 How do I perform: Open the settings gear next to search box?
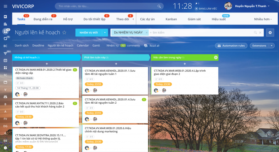(x=270, y=33)
